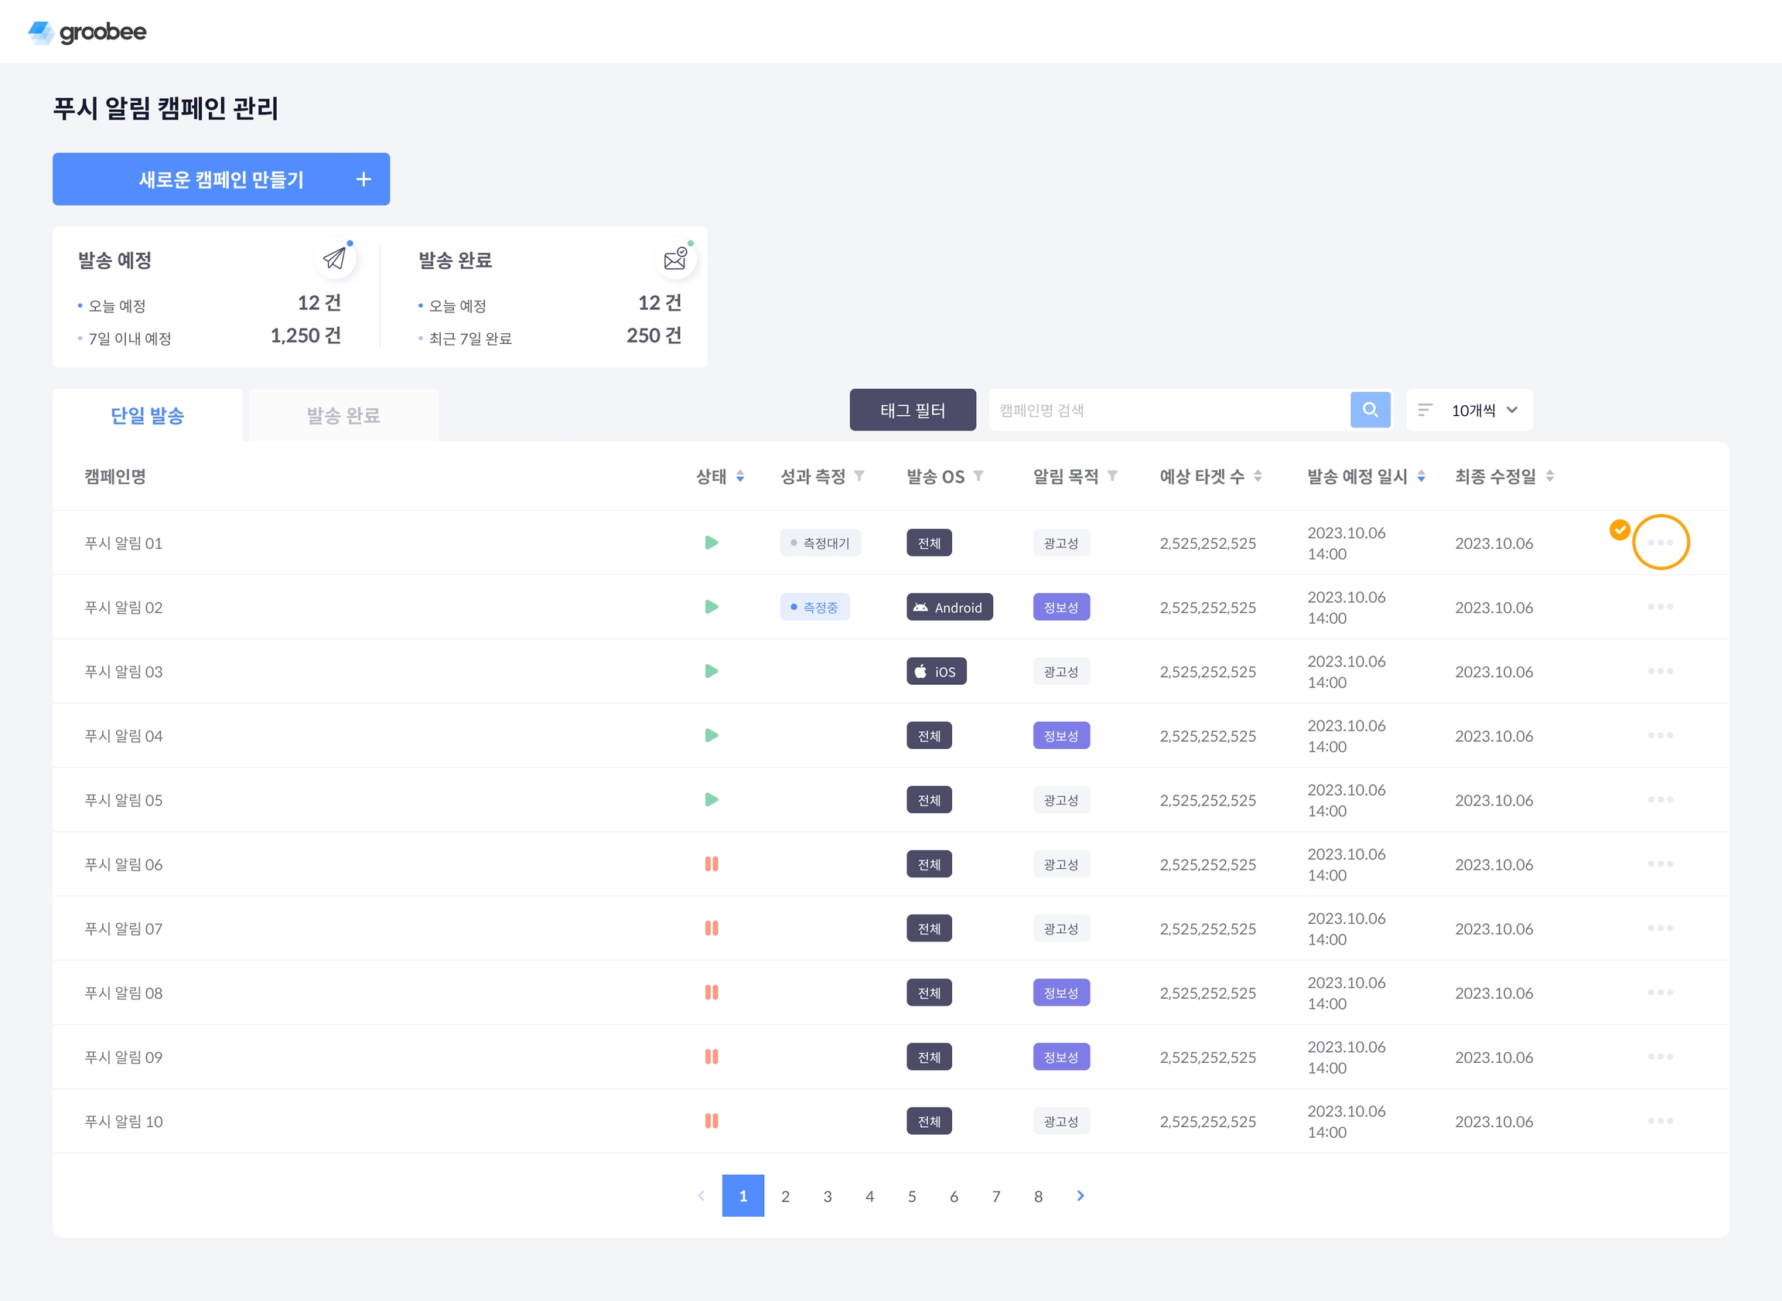
Task: Click filter icon on 성과 측정 column
Action: (x=859, y=475)
